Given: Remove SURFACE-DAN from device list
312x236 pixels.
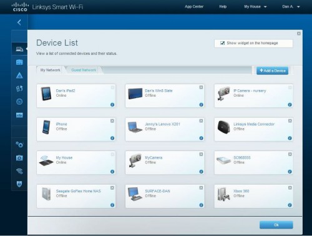Looking at the screenshot, I should coord(201,188).
